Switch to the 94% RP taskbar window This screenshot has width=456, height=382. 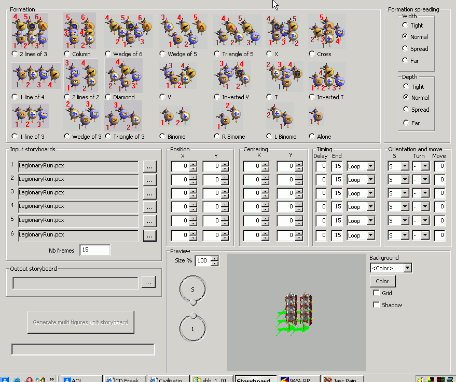[299, 379]
